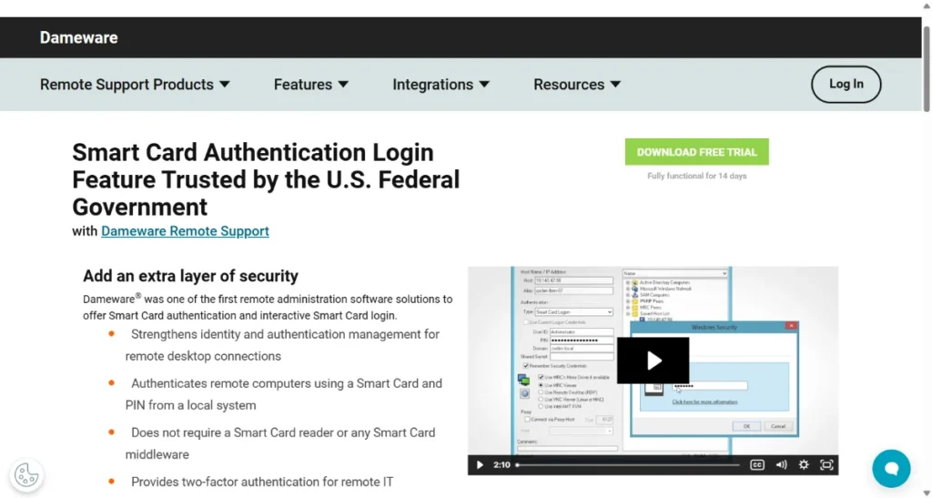Viewport: 932px width, 498px height.
Task: Expand the Features dropdown
Action: coord(311,85)
